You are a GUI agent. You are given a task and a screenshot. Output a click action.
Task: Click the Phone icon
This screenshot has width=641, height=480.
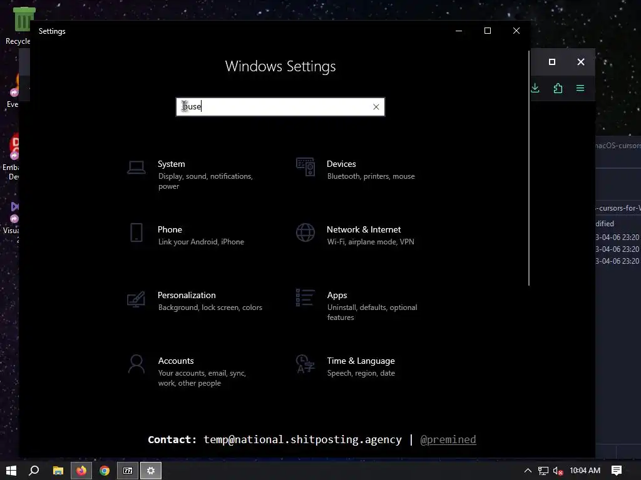click(136, 232)
